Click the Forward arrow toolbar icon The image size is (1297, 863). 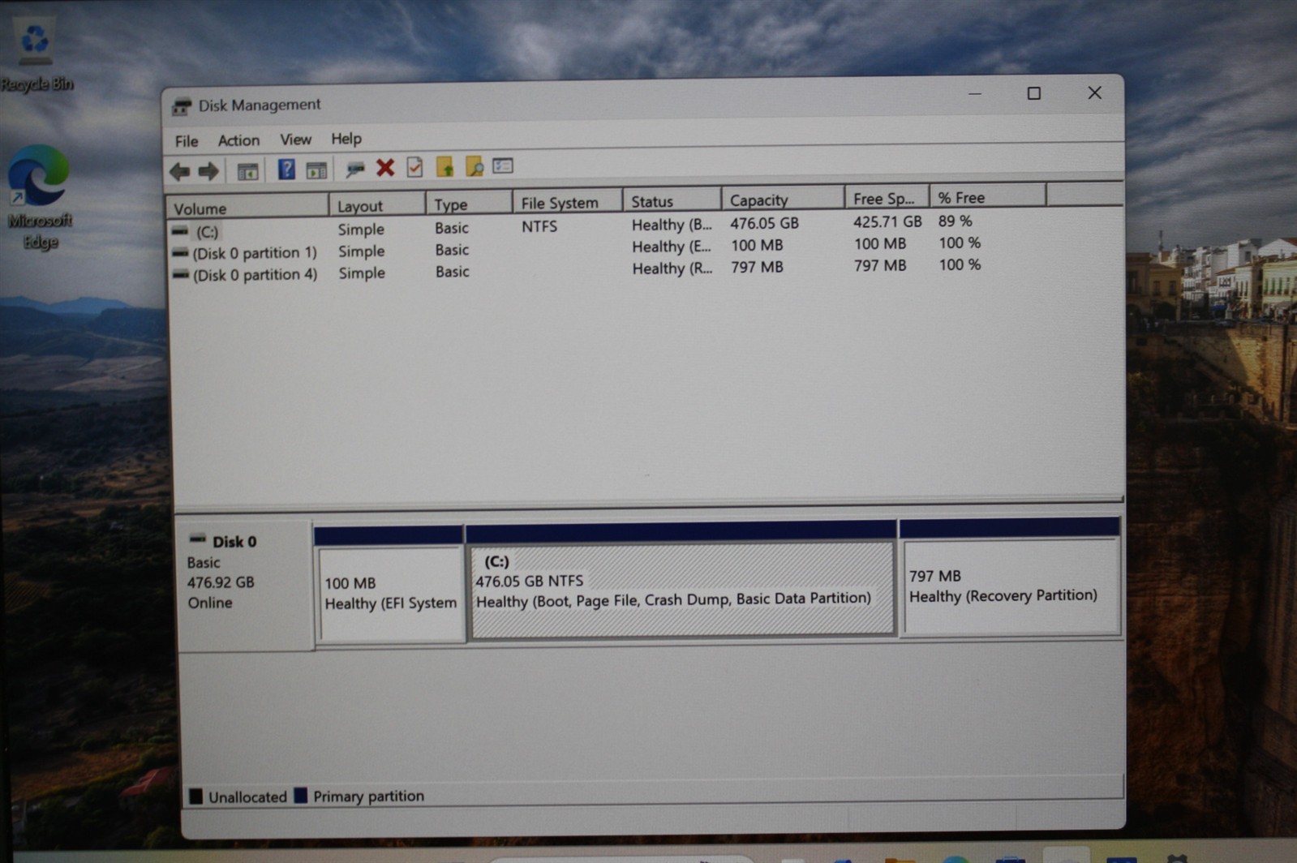click(208, 170)
